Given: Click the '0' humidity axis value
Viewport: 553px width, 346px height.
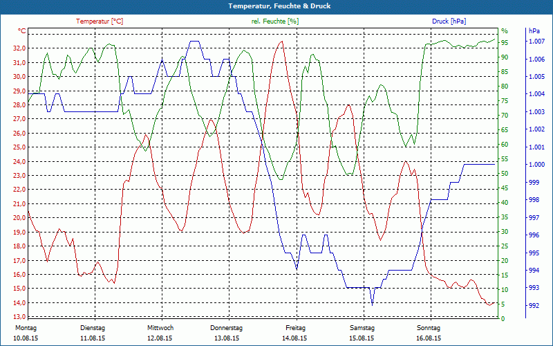Looking at the screenshot, I should tap(503, 319).
